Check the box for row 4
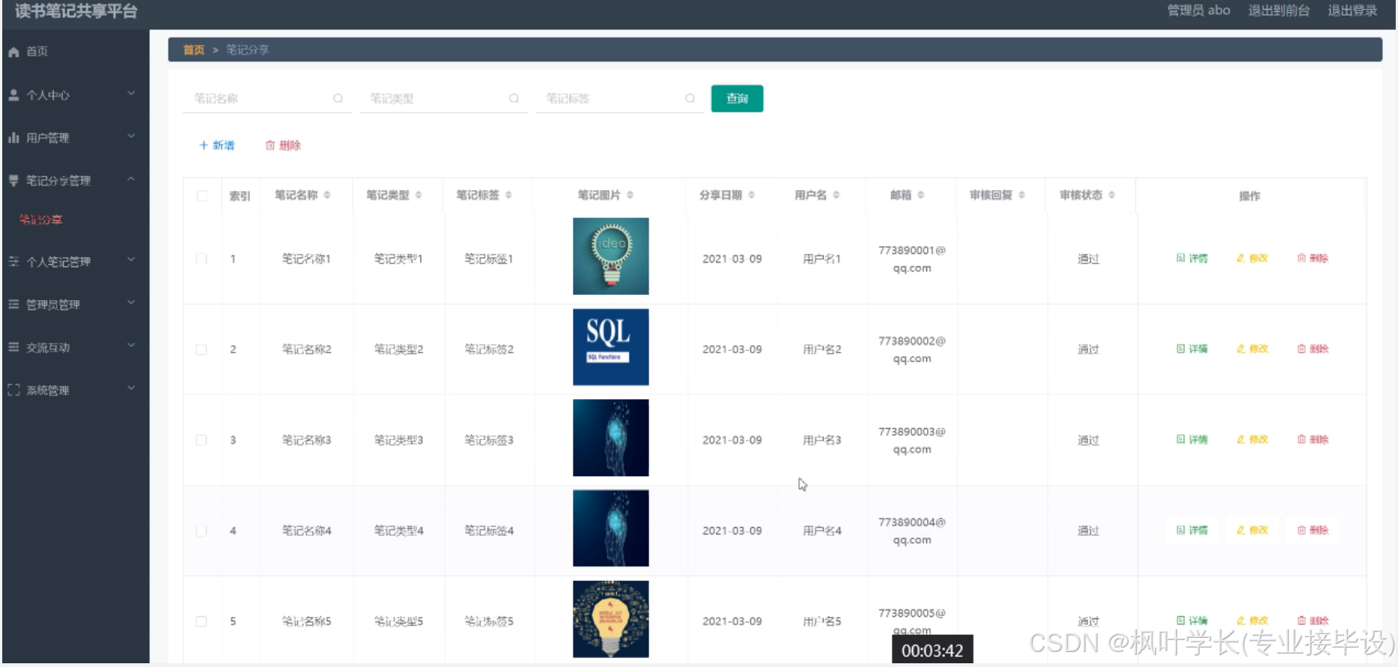 (x=201, y=531)
